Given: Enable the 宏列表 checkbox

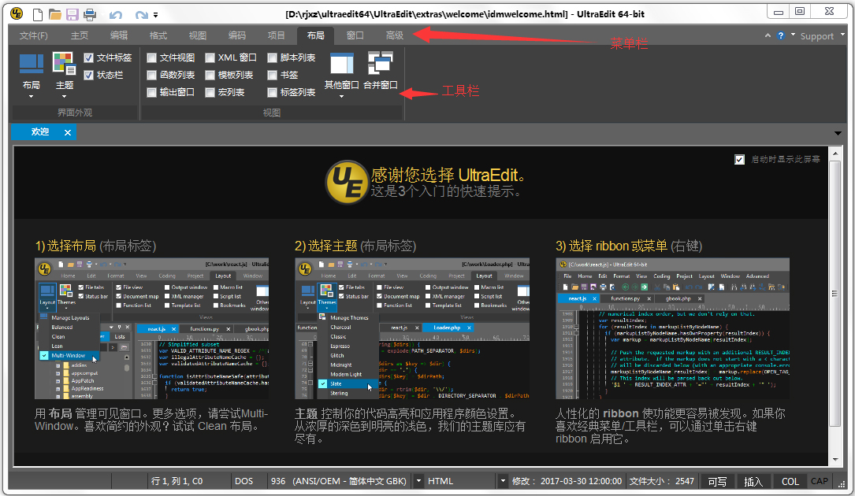Looking at the screenshot, I should [210, 93].
